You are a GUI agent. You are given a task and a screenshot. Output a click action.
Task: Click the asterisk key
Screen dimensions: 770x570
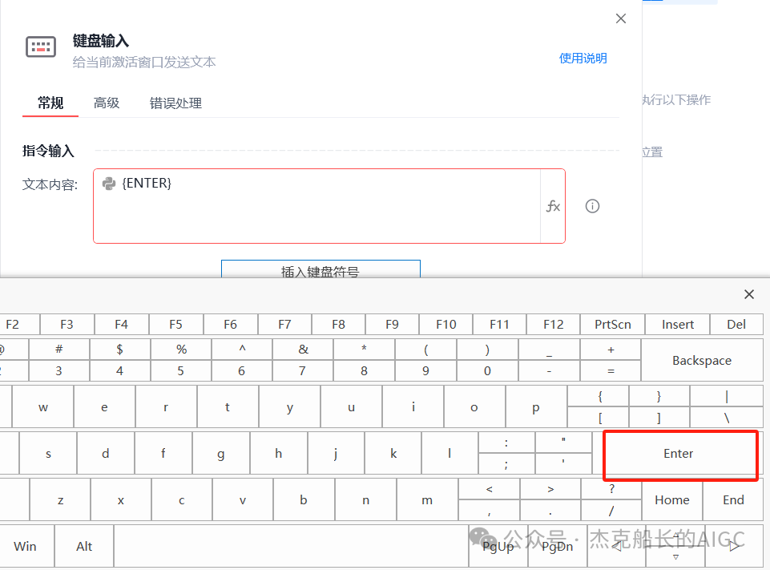click(364, 350)
